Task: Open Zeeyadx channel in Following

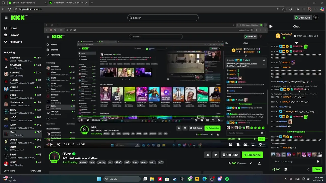Action: [x=22, y=59]
